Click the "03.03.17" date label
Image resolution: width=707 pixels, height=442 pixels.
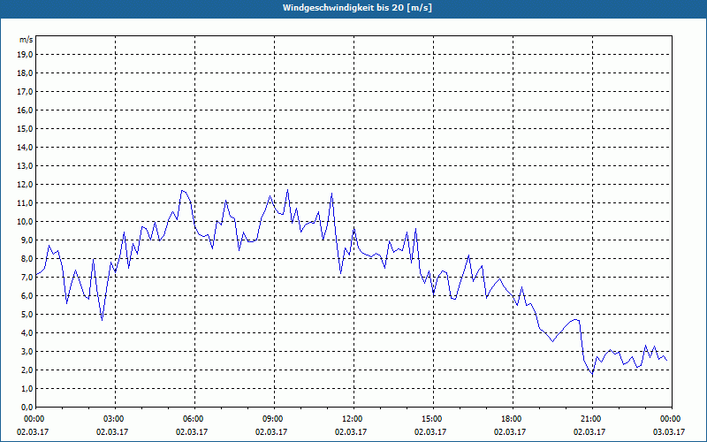point(669,431)
